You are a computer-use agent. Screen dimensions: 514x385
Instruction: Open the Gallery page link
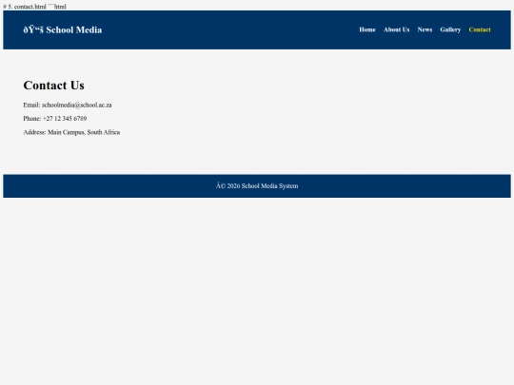pos(450,29)
